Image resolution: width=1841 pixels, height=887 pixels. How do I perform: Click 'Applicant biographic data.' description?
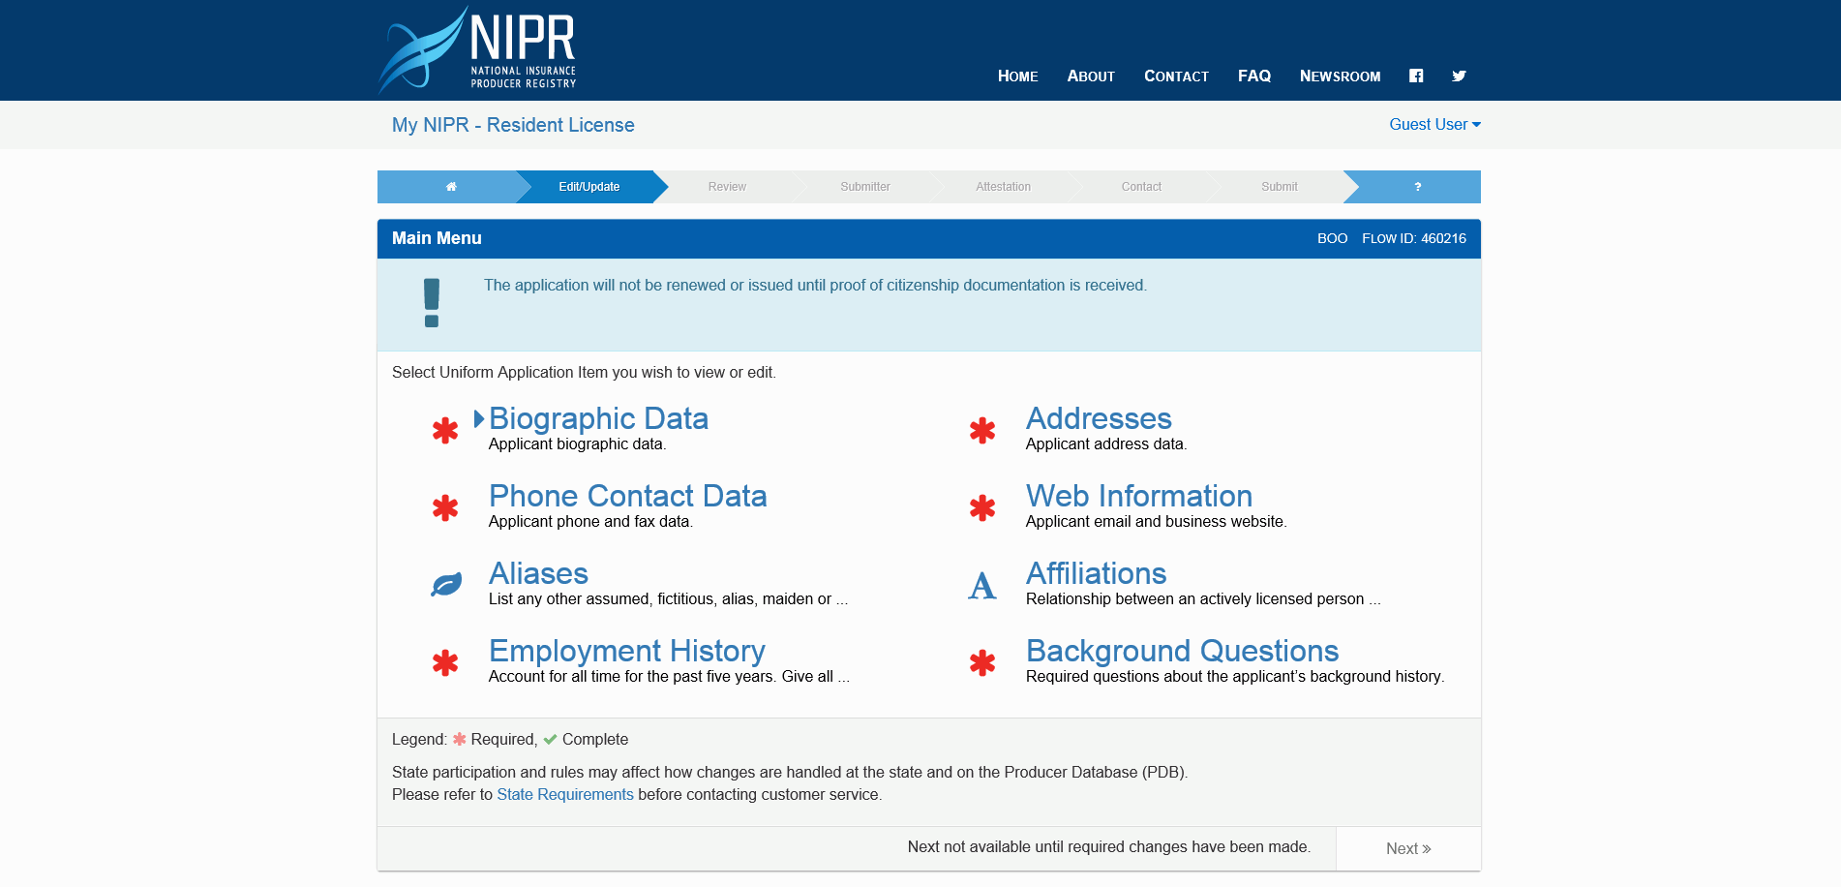[x=577, y=444]
